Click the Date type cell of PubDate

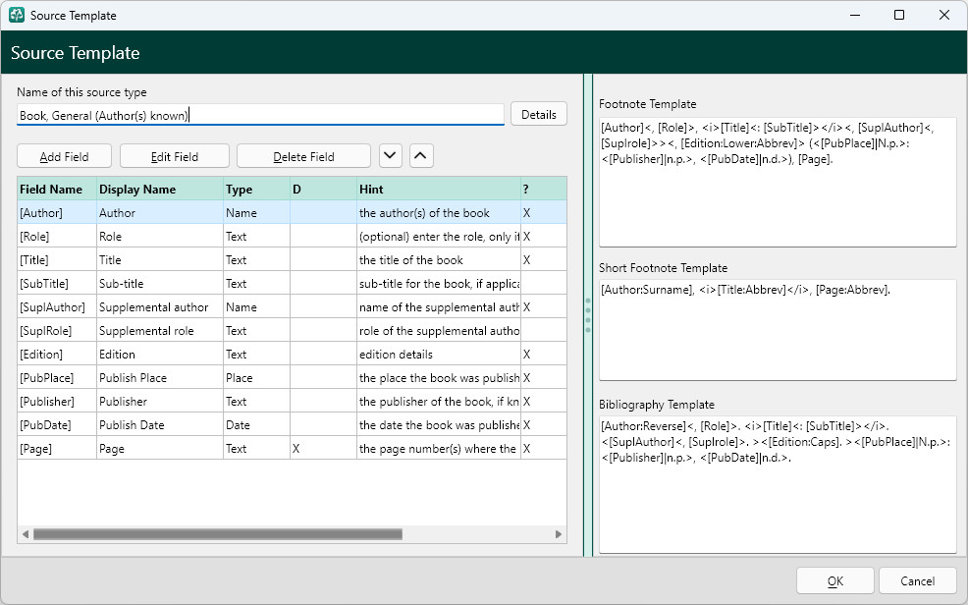tap(256, 424)
